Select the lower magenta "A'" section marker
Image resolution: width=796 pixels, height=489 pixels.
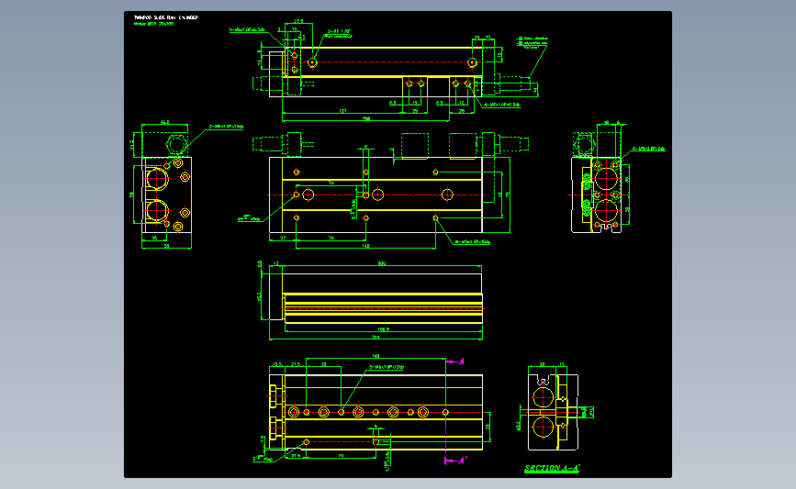coord(455,460)
